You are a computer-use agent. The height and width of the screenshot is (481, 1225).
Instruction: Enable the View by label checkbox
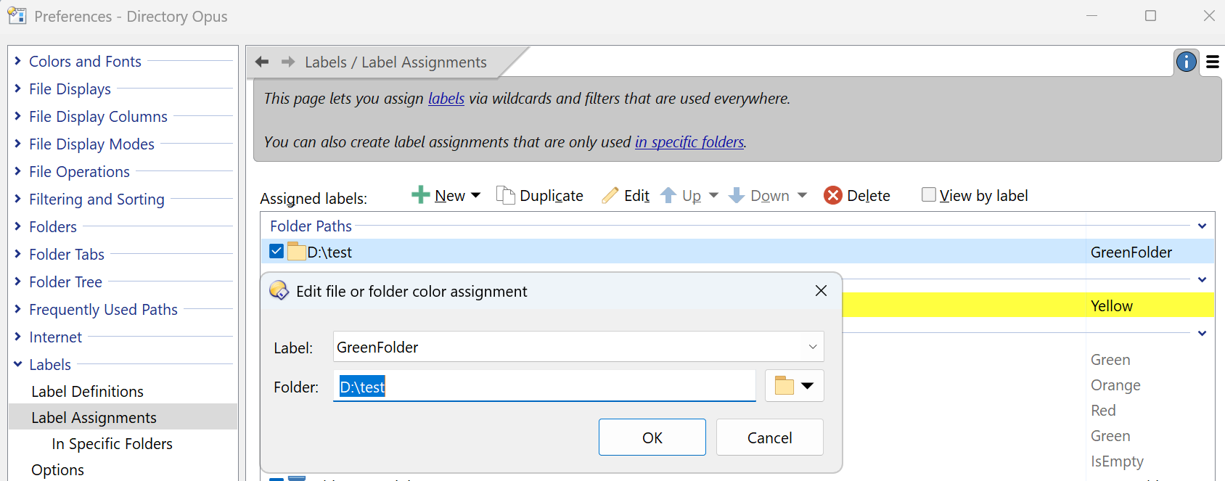928,195
